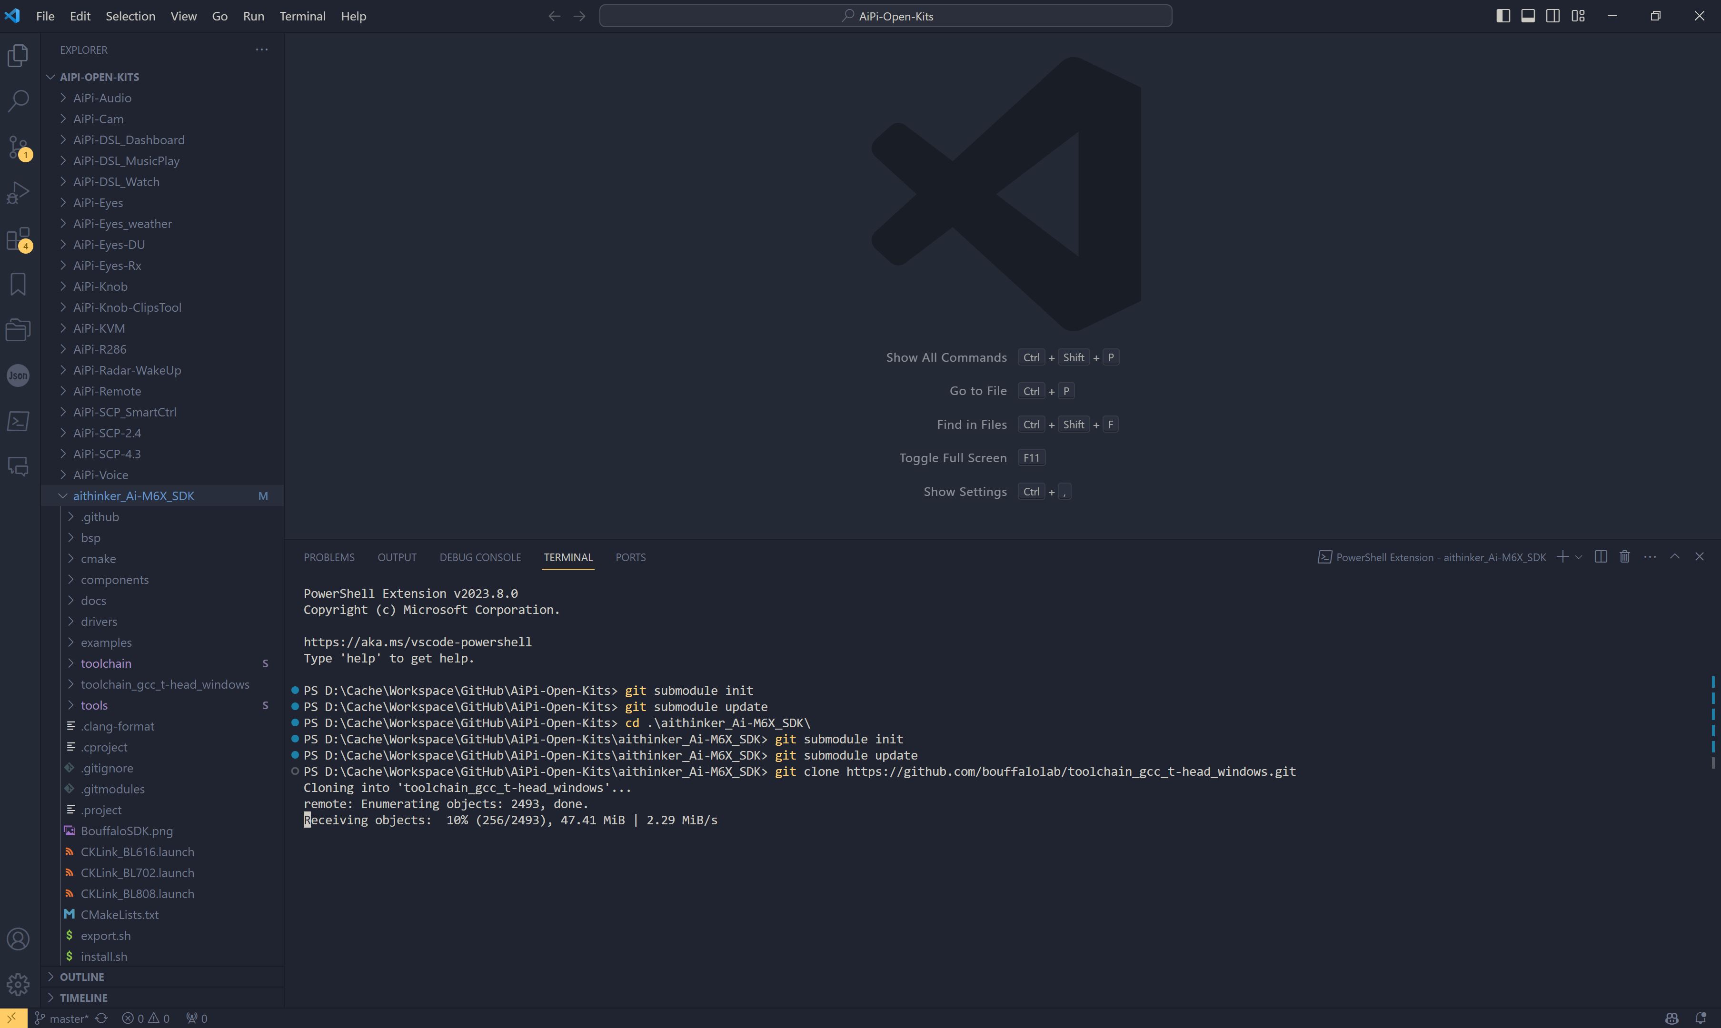Close the terminal panel

point(1699,557)
